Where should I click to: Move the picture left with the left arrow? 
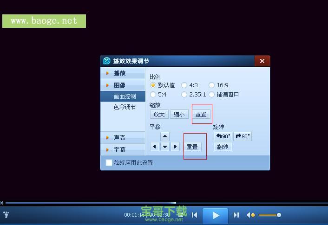click(x=155, y=147)
